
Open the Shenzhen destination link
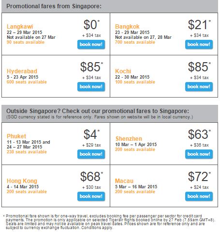pyautogui.click(x=129, y=139)
